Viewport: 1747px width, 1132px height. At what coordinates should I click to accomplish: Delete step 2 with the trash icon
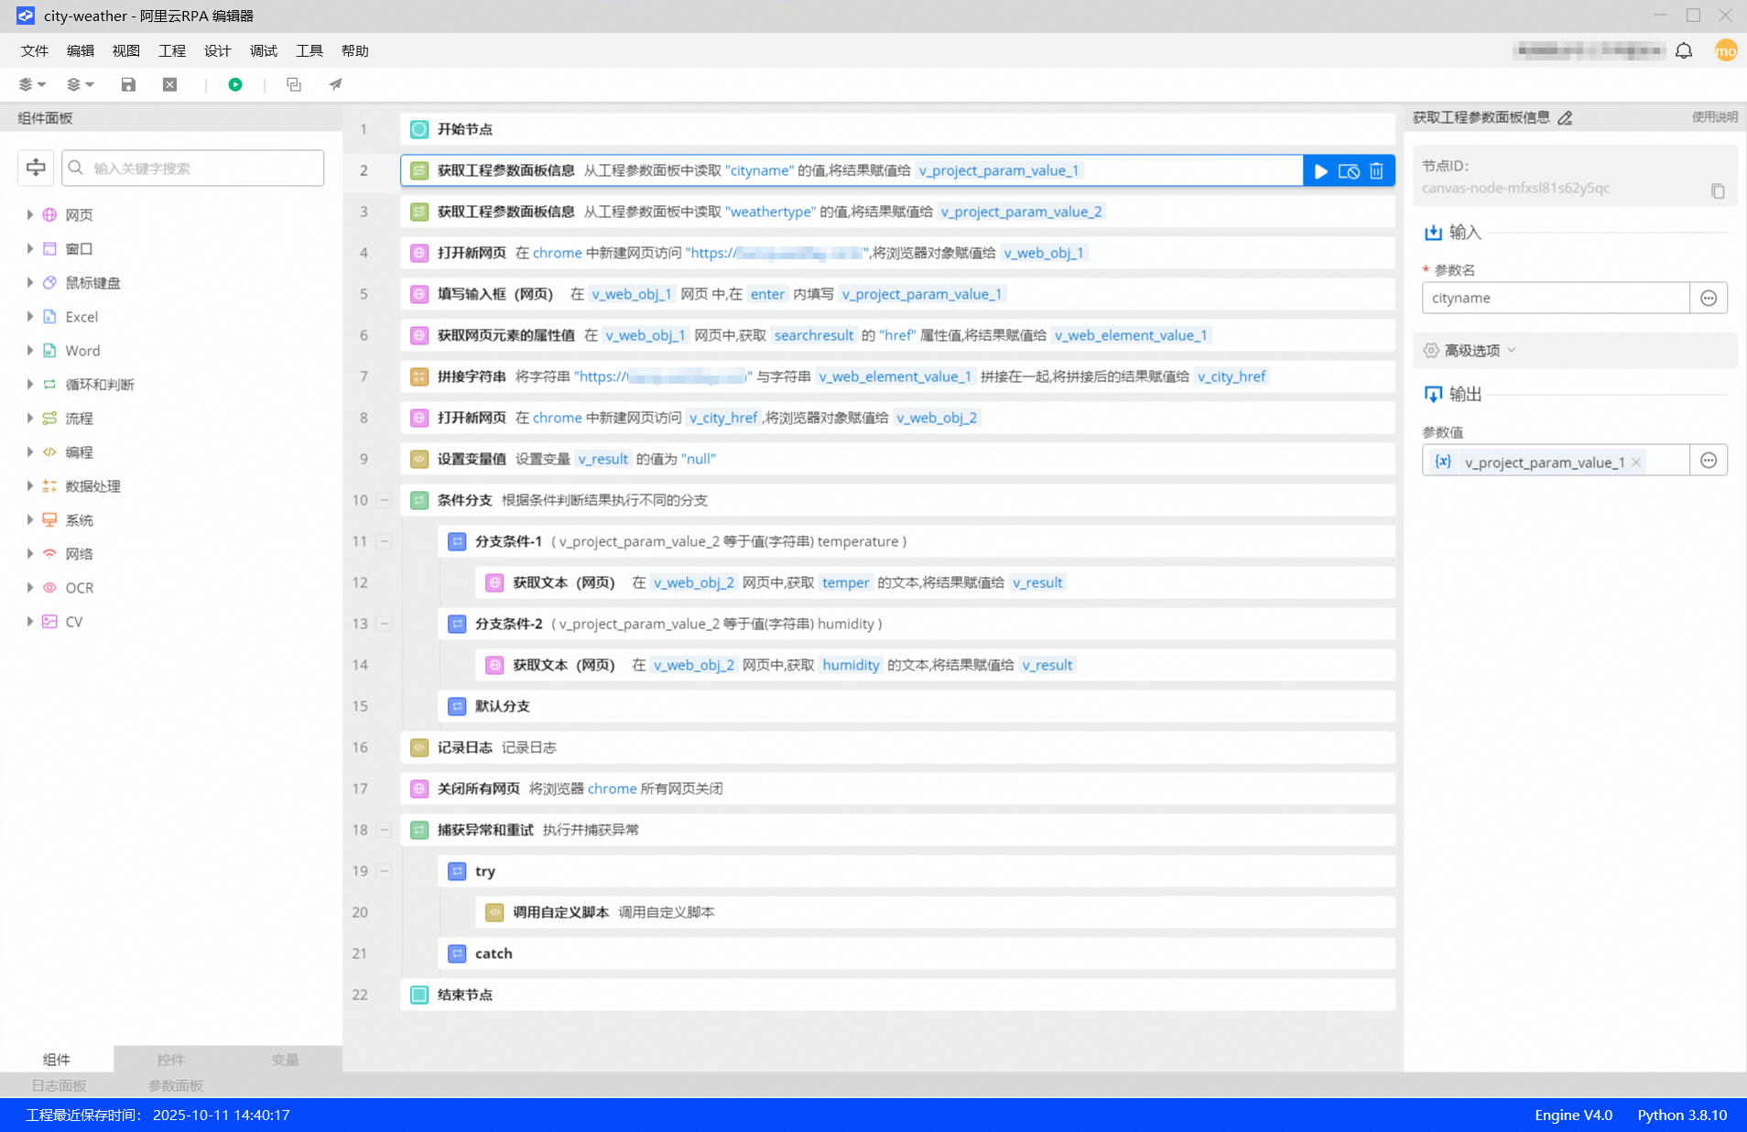coord(1376,171)
